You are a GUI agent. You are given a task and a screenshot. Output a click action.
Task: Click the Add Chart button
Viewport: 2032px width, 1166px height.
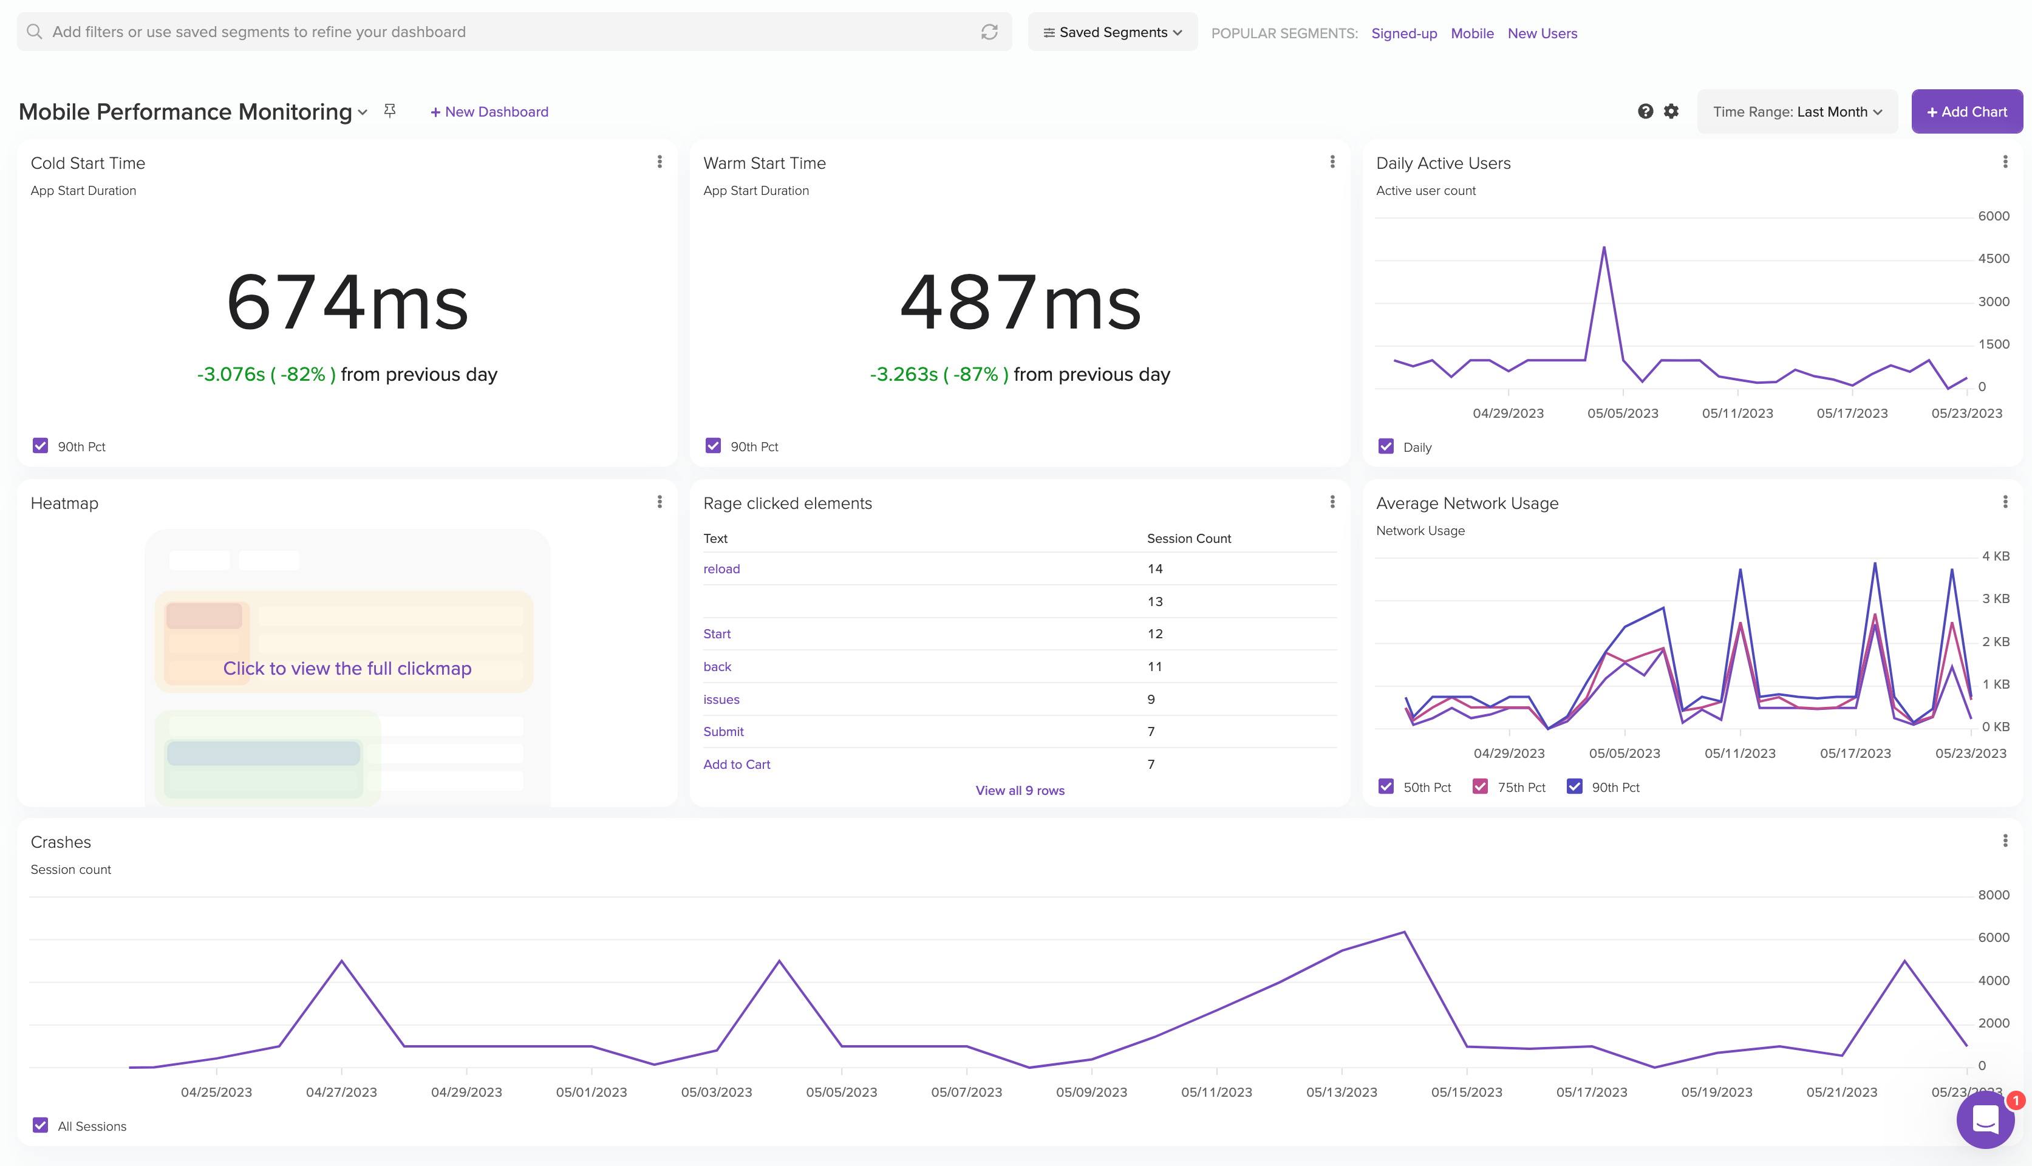click(1966, 111)
